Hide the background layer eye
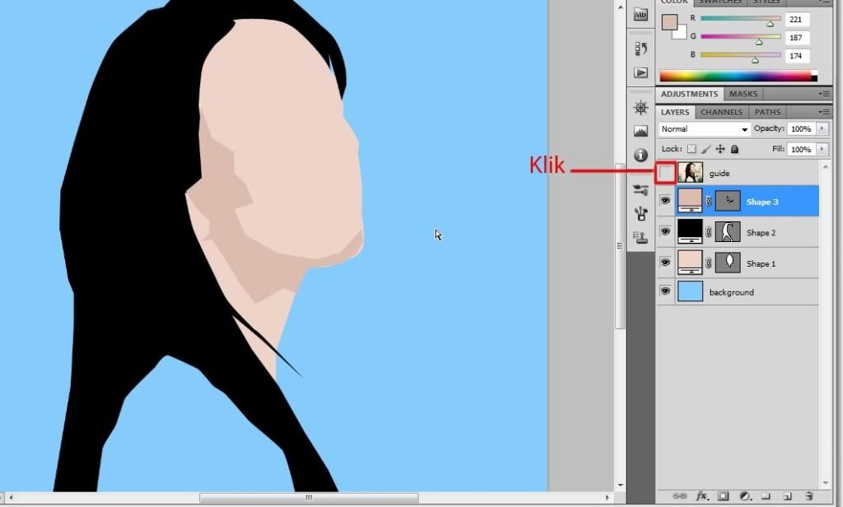Screen dimensions: 843x507 665,291
